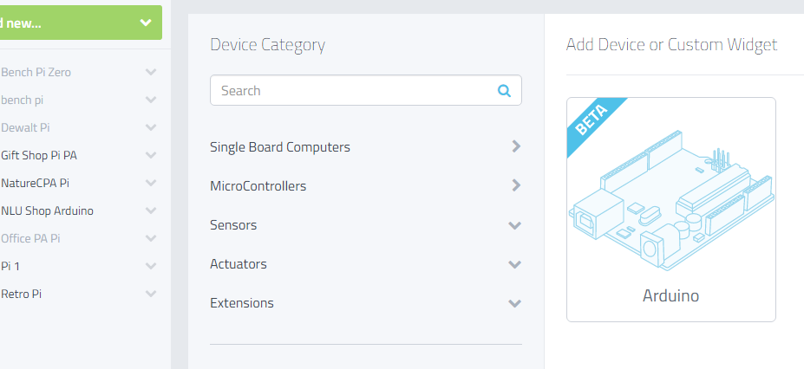Select Pi 1 in device list
The width and height of the screenshot is (804, 369).
coord(10,266)
